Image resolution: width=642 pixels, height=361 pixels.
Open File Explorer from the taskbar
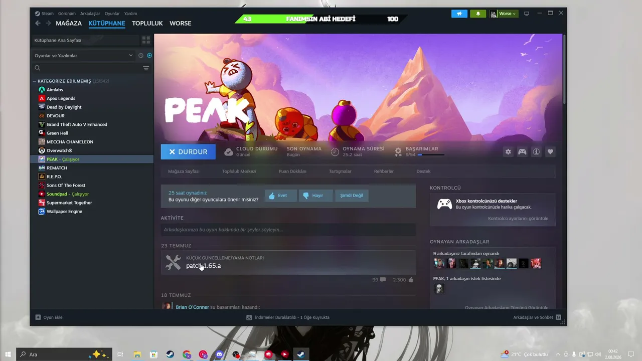(x=137, y=354)
